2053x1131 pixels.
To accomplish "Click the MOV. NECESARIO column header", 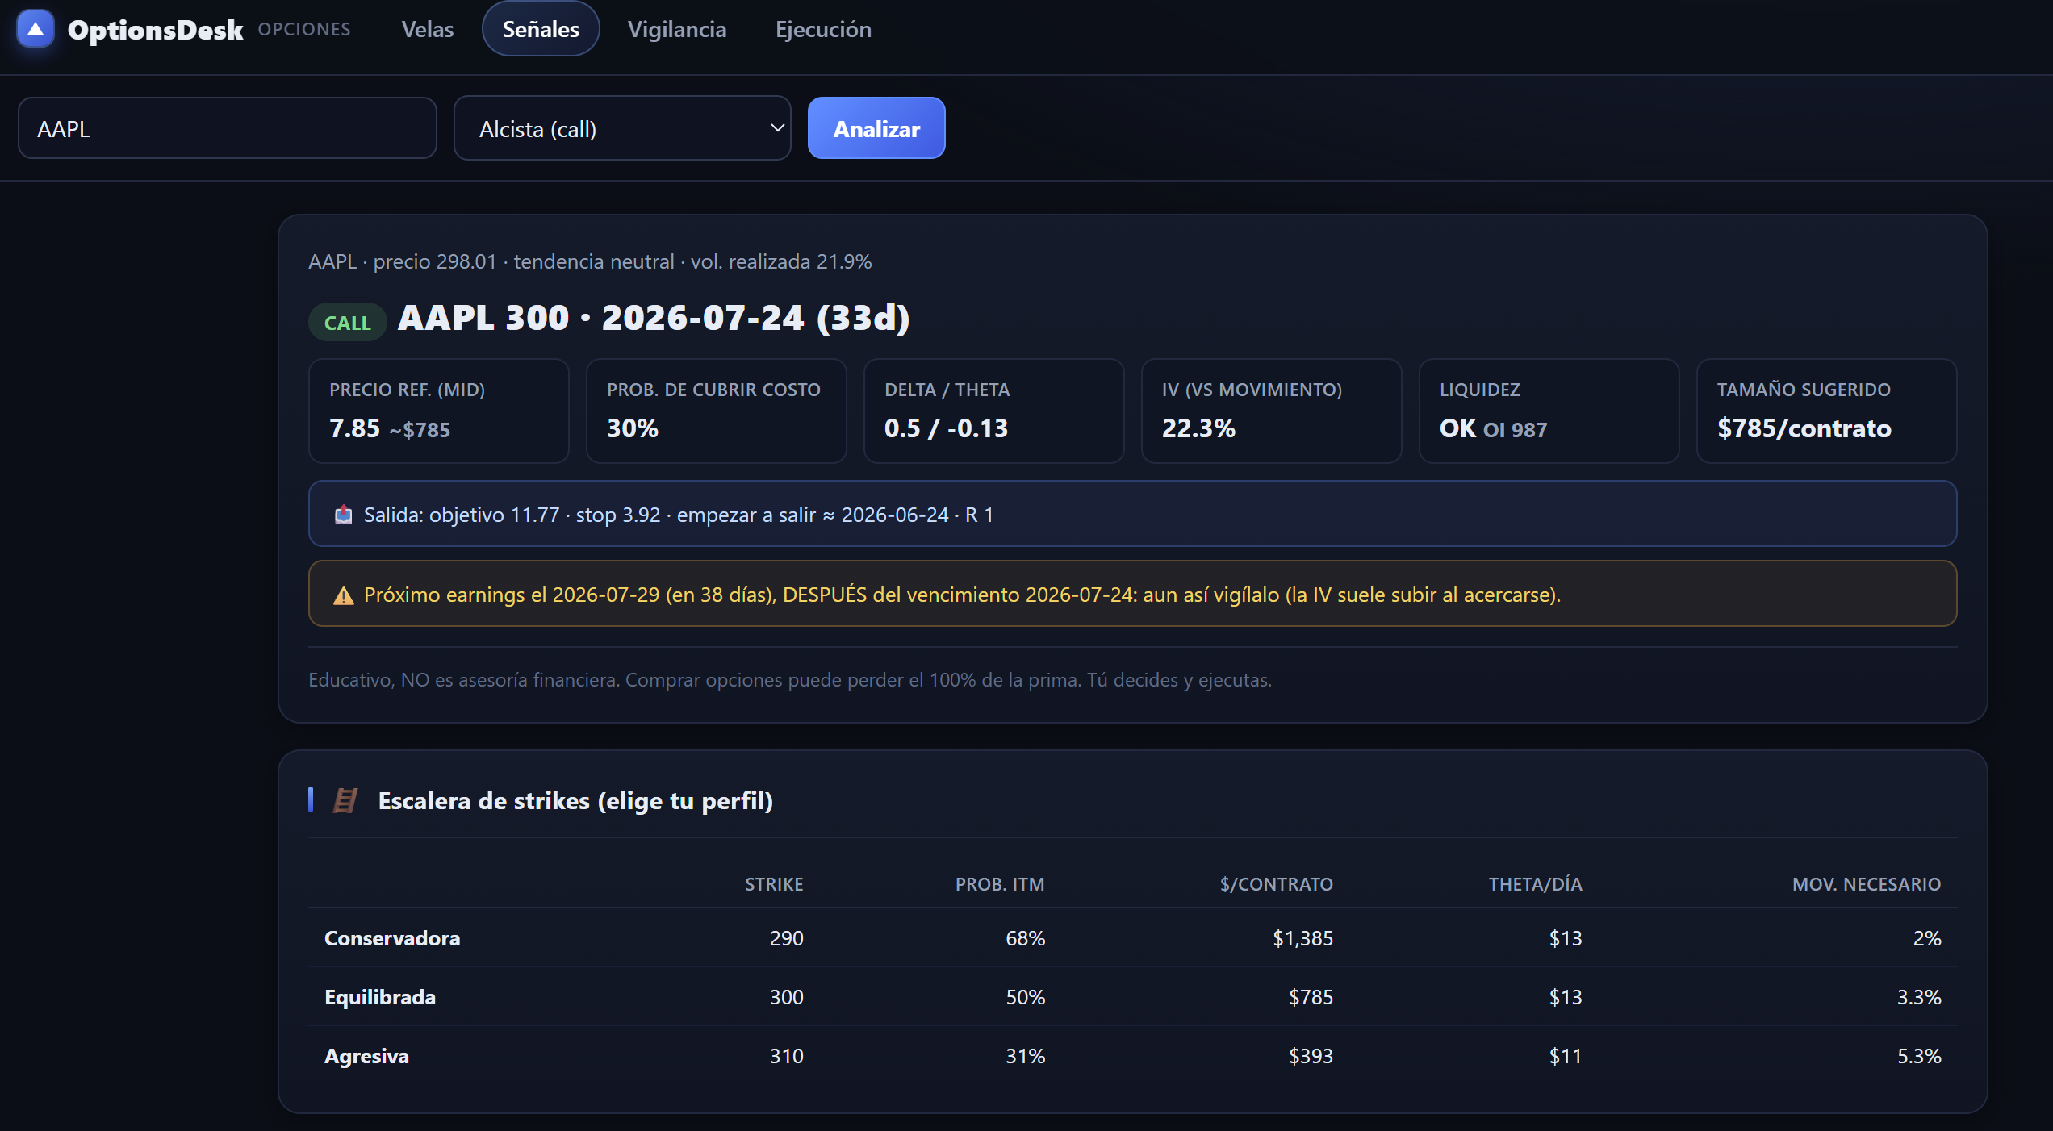I will (1867, 884).
